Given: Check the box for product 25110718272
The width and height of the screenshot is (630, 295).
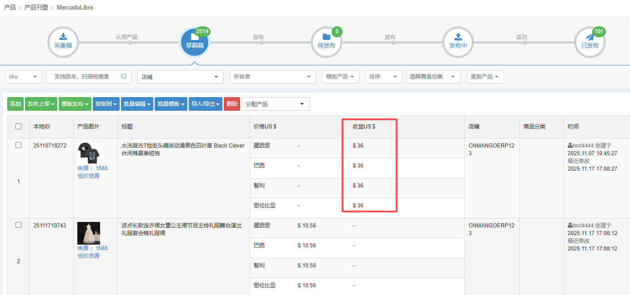Looking at the screenshot, I should point(19,145).
